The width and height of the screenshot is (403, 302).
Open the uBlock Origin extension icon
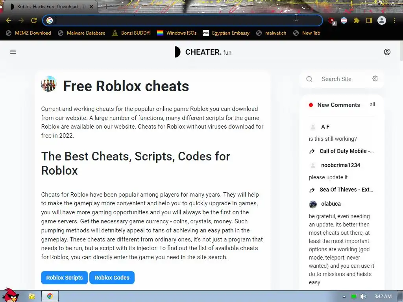pyautogui.click(x=332, y=21)
